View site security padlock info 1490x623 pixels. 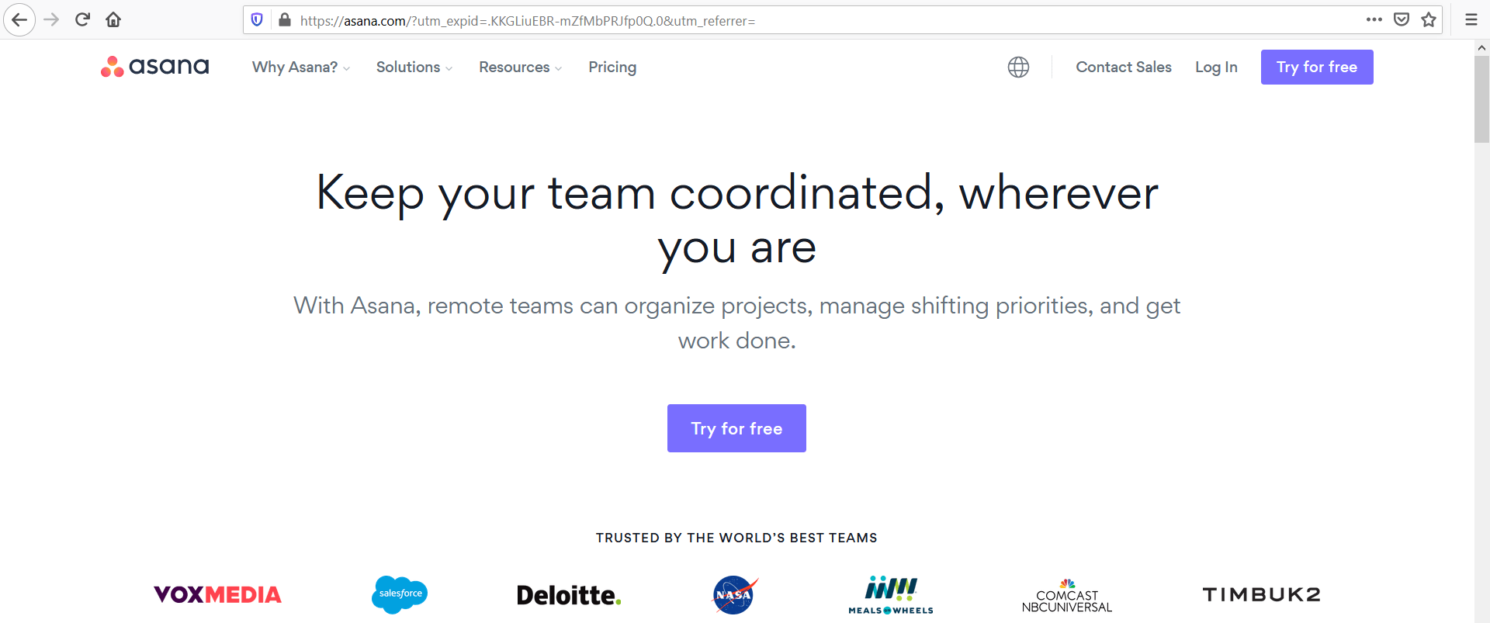pyautogui.click(x=285, y=20)
